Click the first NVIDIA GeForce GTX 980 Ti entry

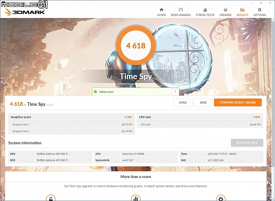click(52, 154)
